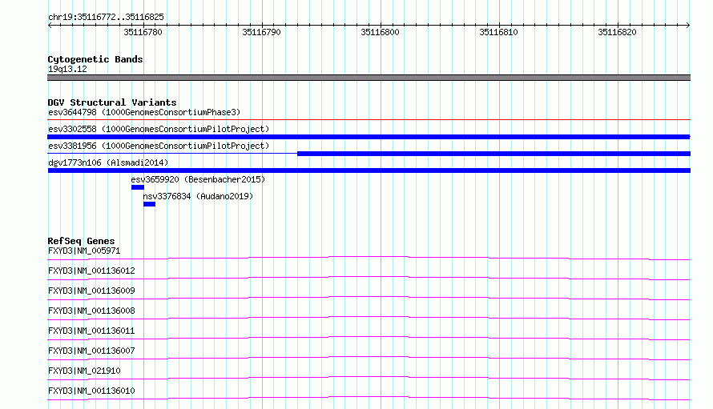Open variant nsv3376834 (Audano2019) label
713x409 pixels.
tap(198, 196)
